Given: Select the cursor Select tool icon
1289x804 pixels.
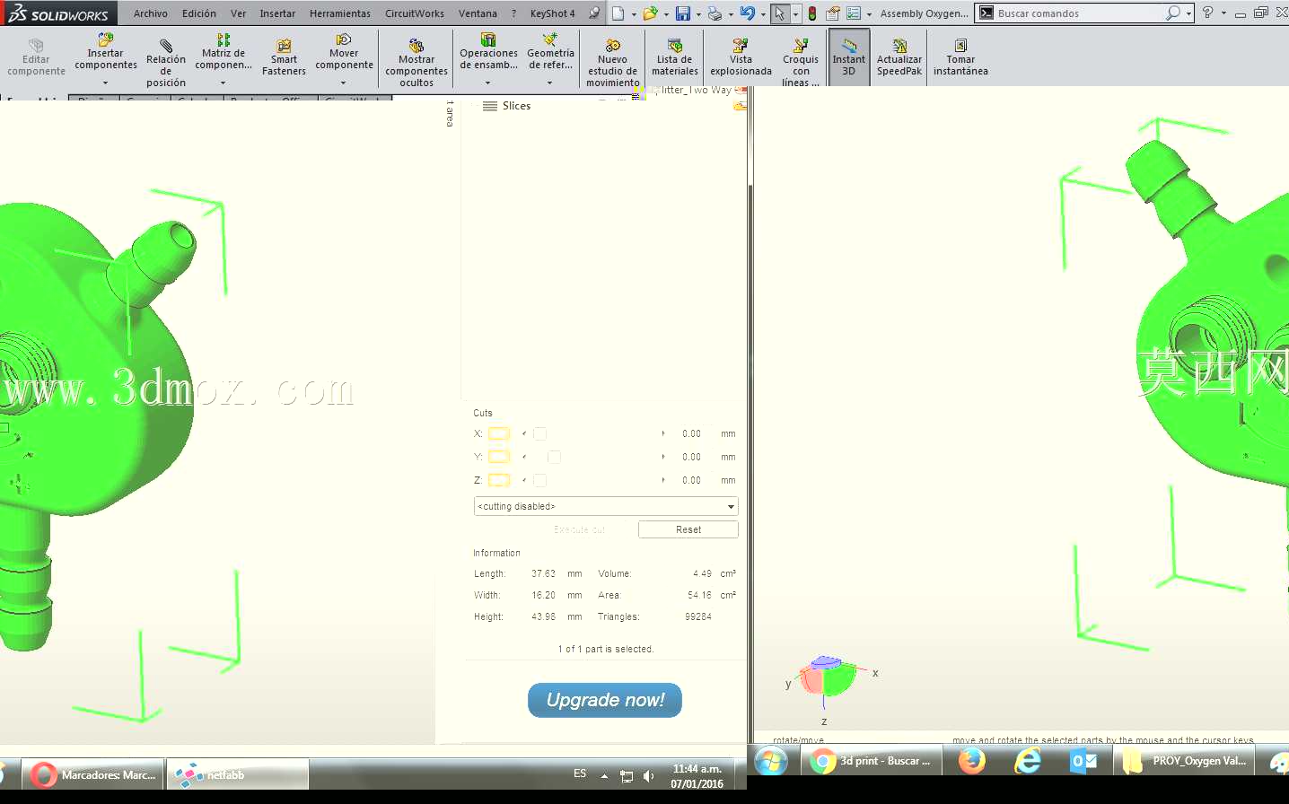Looking at the screenshot, I should [x=780, y=13].
